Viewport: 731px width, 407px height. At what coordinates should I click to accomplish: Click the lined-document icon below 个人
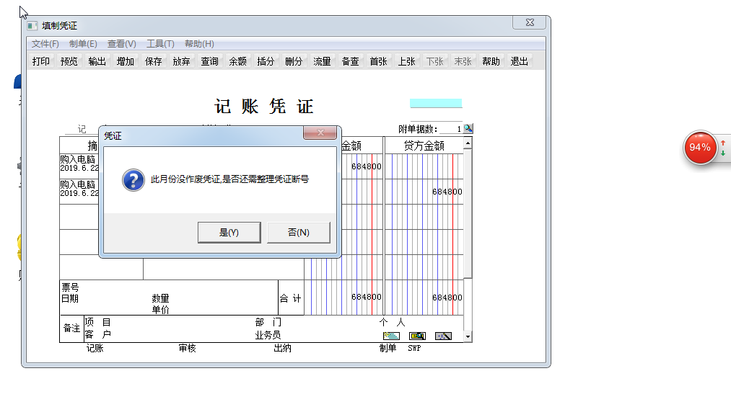tap(391, 336)
